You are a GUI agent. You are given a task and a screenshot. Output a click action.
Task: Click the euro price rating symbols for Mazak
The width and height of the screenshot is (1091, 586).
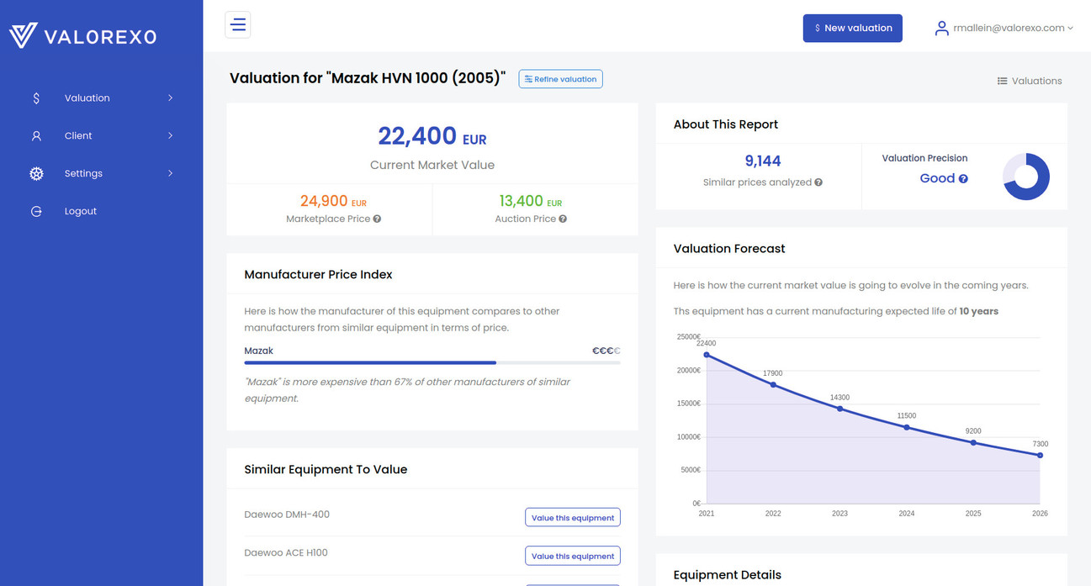click(606, 351)
